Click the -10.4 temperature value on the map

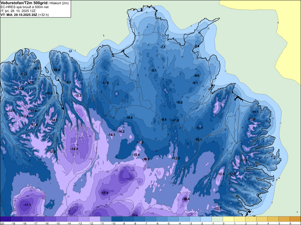click(x=56, y=70)
